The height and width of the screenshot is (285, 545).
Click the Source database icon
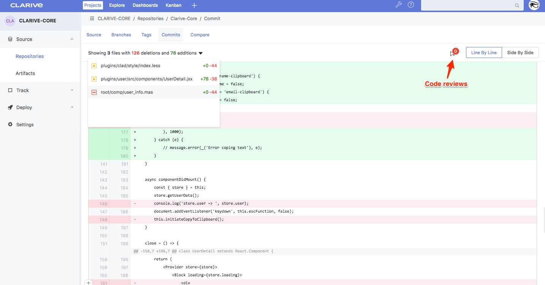coord(10,39)
